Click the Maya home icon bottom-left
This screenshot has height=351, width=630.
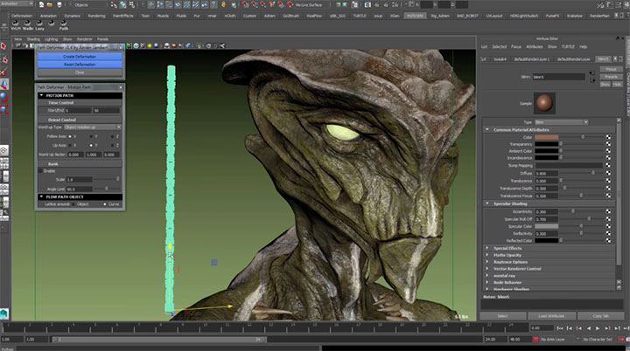(4, 314)
